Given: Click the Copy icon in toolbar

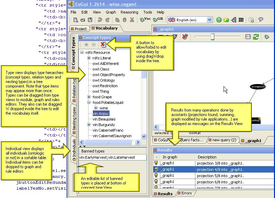Looking at the screenshot, I should tap(117, 20).
